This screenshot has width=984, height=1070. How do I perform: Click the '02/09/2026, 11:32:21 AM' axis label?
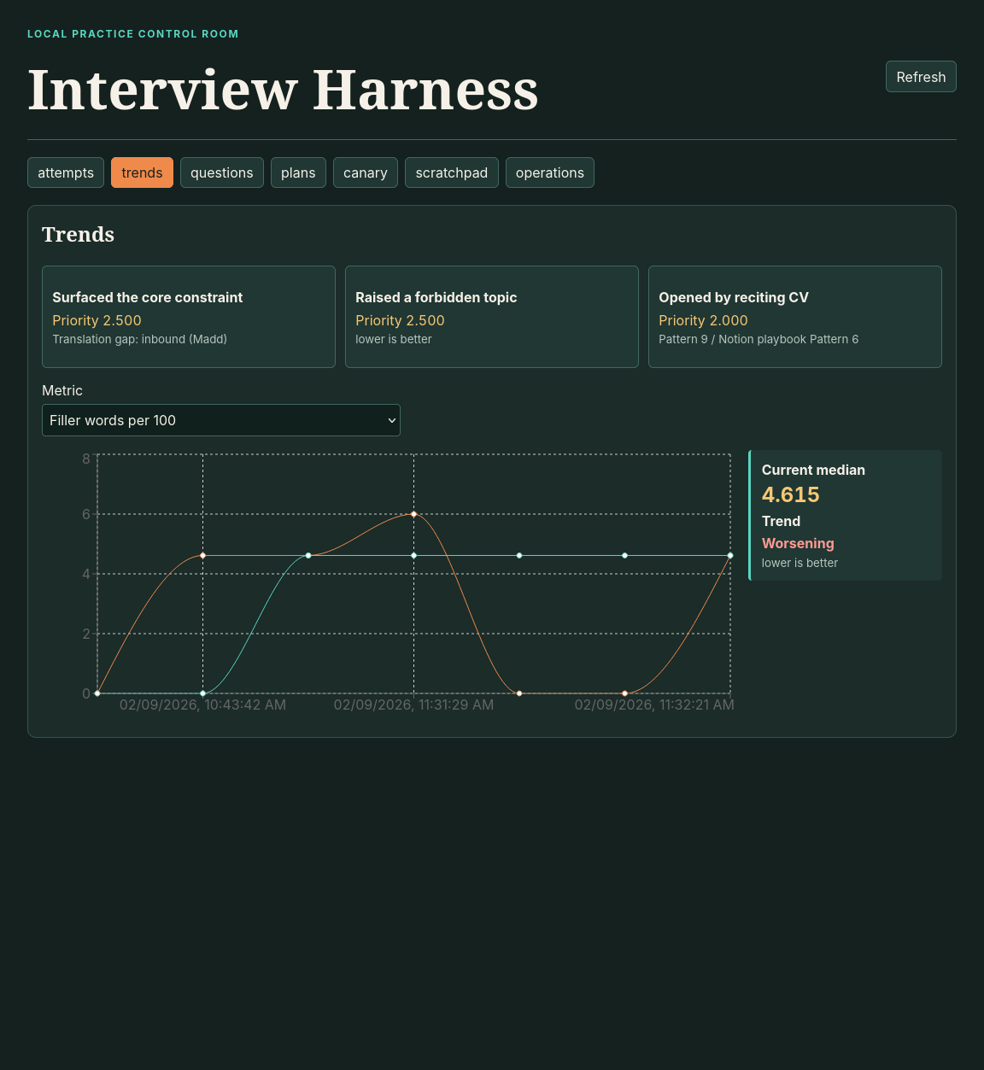tap(654, 705)
